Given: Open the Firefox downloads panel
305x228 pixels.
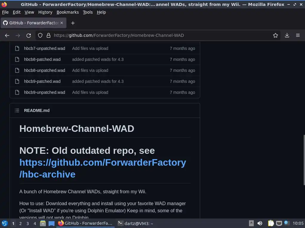Looking at the screenshot, I should (x=287, y=36).
